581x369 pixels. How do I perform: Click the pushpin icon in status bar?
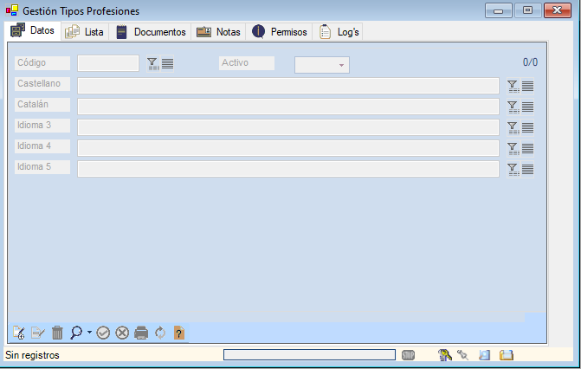coord(463,355)
